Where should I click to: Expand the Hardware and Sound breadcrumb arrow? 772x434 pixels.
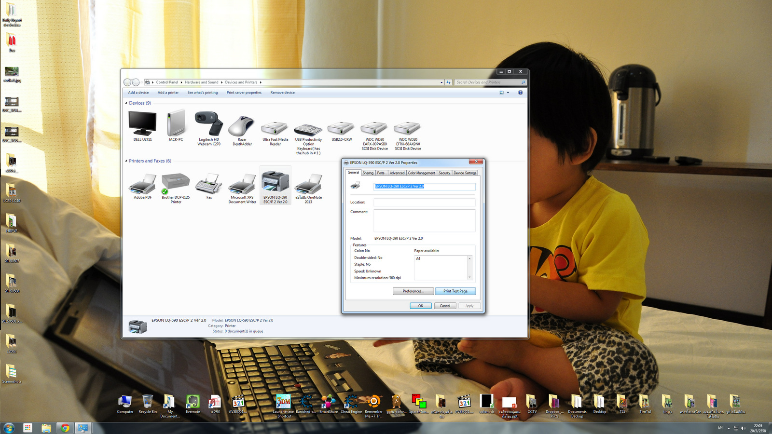(222, 82)
